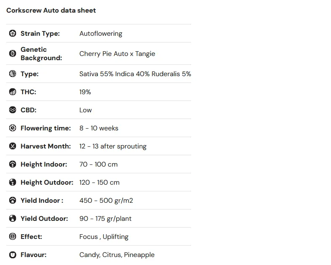Click the Genetic Background icon
331x265 pixels.
(x=13, y=53)
